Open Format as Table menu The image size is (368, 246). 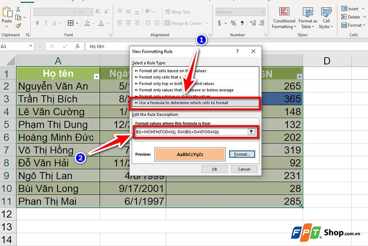tap(308, 18)
